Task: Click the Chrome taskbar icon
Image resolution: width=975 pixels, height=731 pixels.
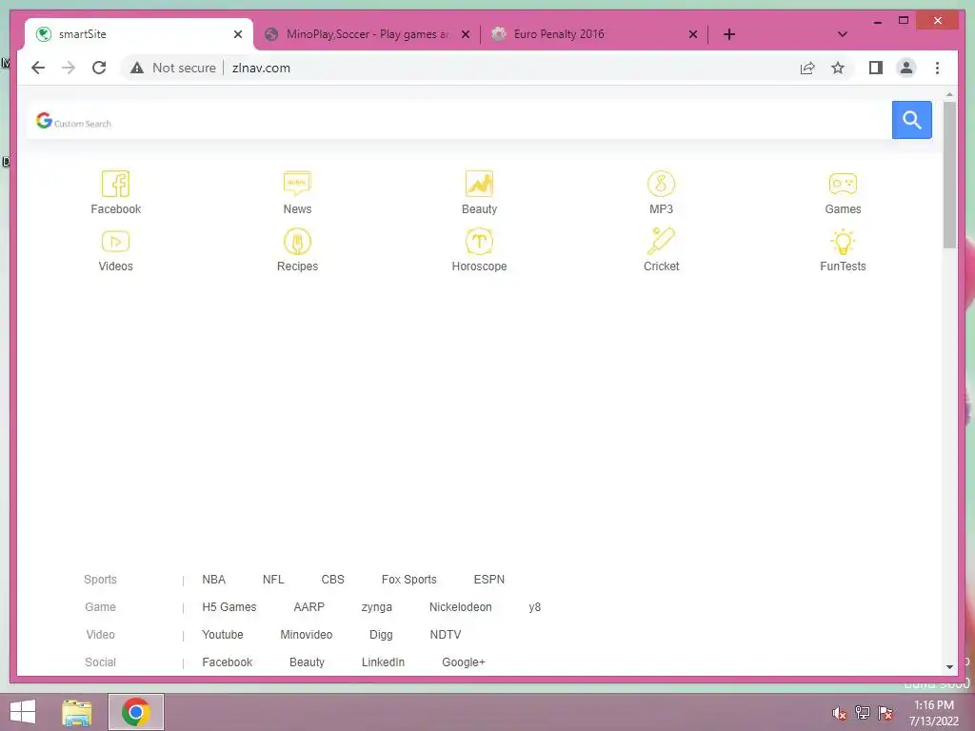Action: click(136, 712)
